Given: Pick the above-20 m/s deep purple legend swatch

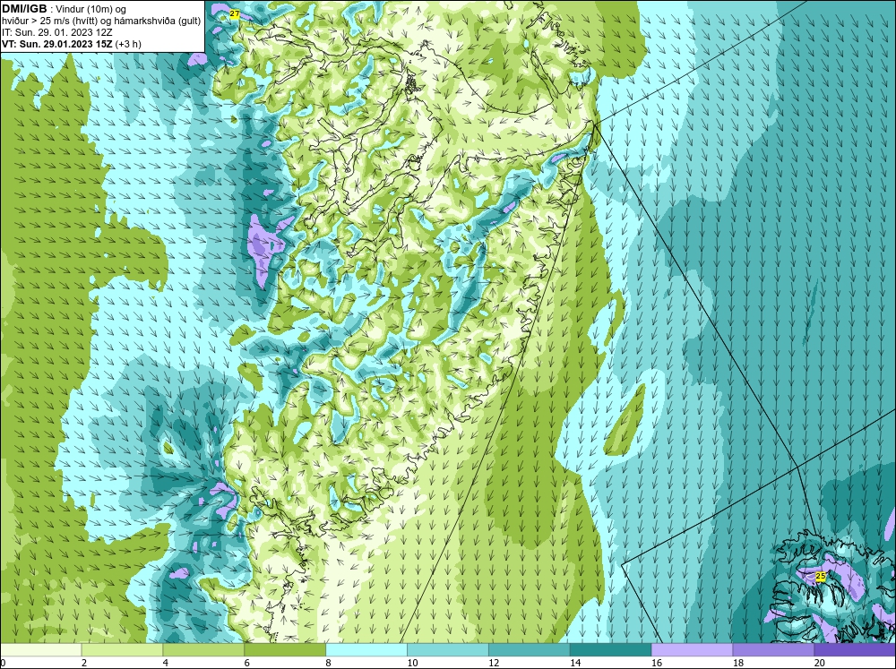Looking at the screenshot, I should point(855,649).
